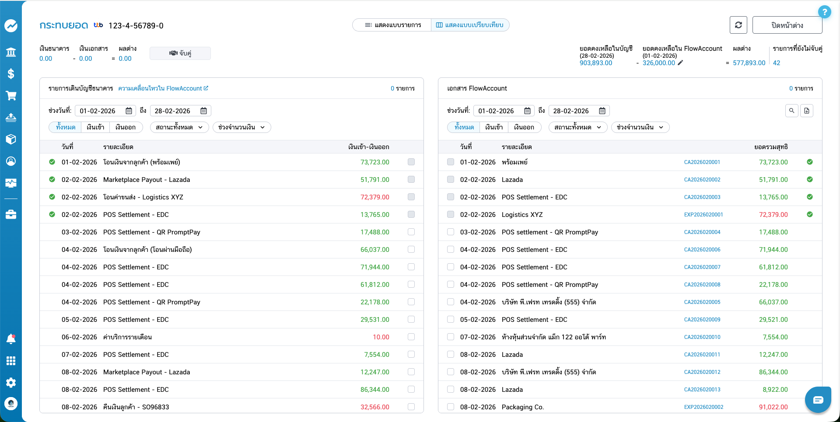Open the chat support bubble

tap(818, 400)
